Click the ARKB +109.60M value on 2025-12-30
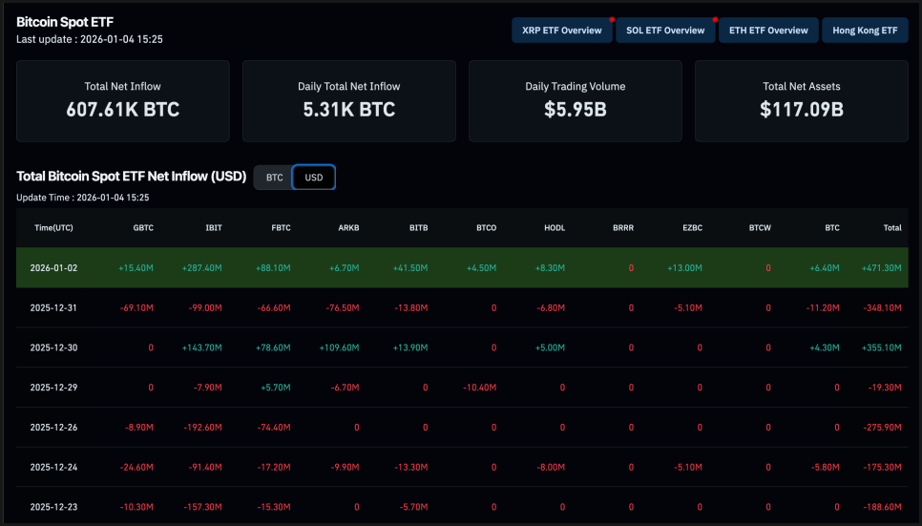 click(x=339, y=348)
